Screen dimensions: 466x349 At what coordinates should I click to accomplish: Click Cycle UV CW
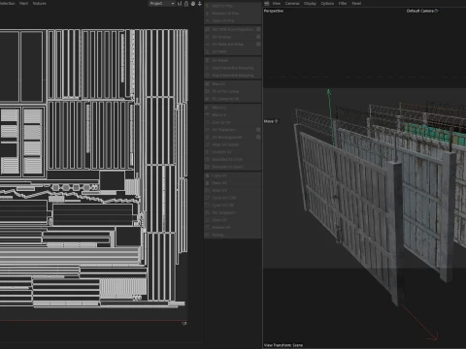coord(233,206)
